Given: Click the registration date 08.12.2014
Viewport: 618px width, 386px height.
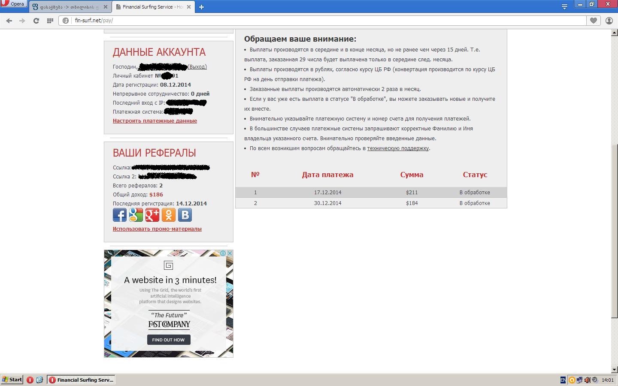Looking at the screenshot, I should 176,85.
